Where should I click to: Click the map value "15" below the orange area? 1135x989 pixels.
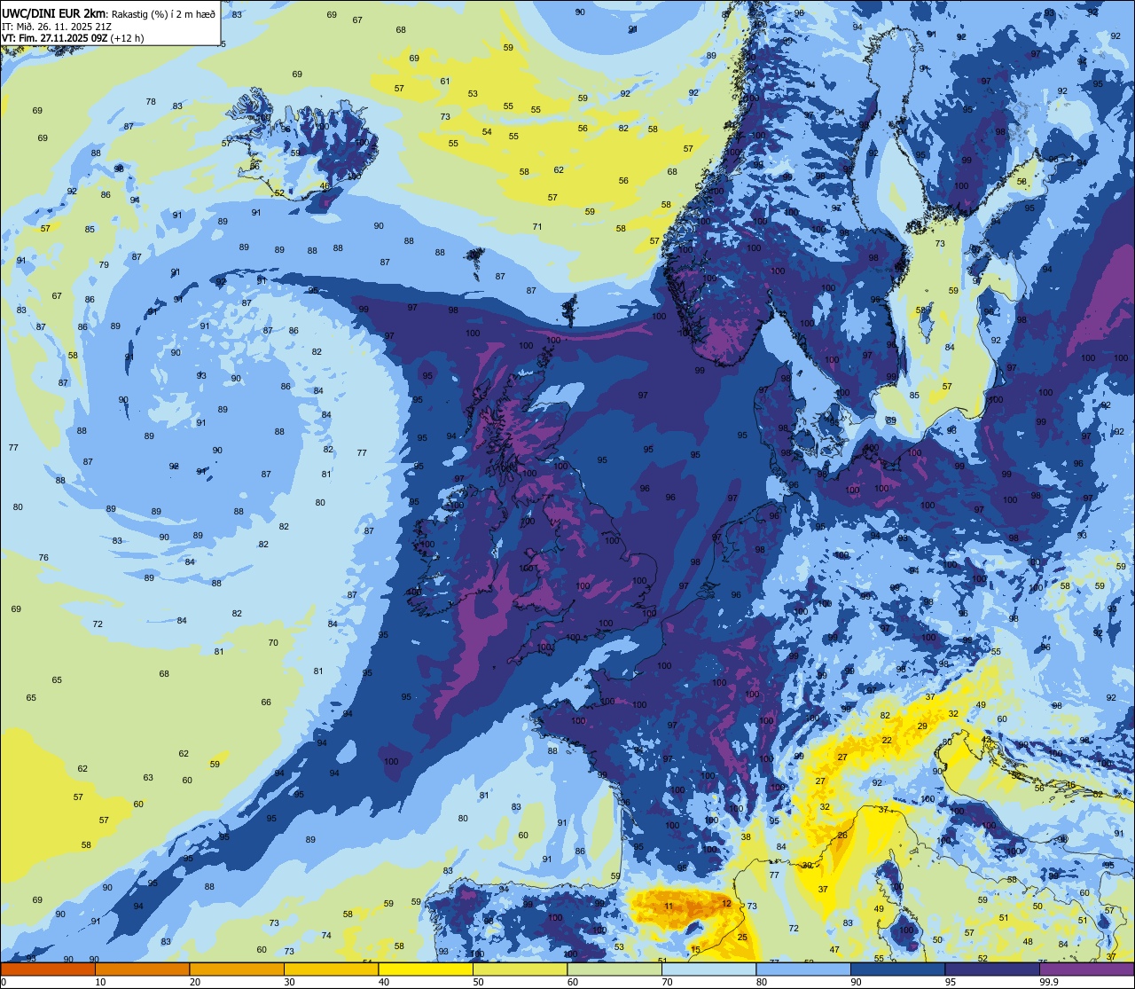(x=696, y=950)
